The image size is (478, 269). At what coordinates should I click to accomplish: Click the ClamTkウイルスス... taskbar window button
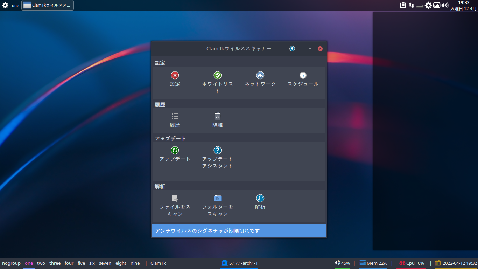coord(48,5)
